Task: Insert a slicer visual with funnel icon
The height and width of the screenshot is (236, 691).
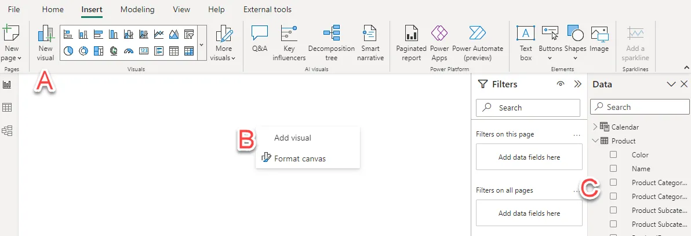Action: [x=189, y=34]
